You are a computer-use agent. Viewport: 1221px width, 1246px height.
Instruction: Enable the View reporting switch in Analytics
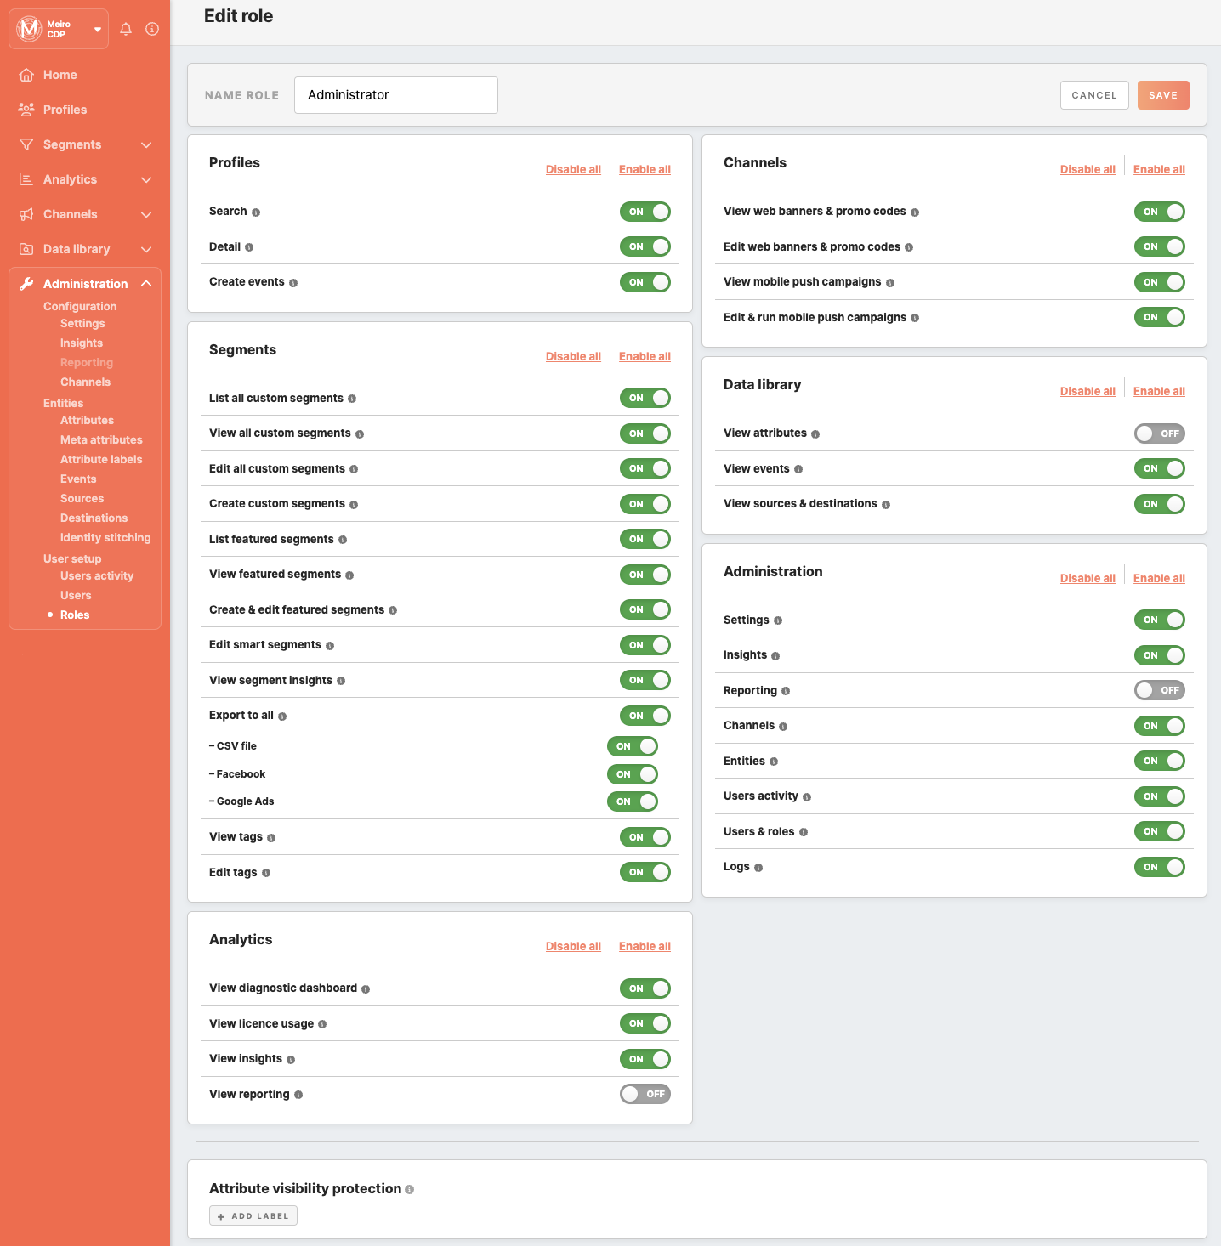pos(645,1094)
